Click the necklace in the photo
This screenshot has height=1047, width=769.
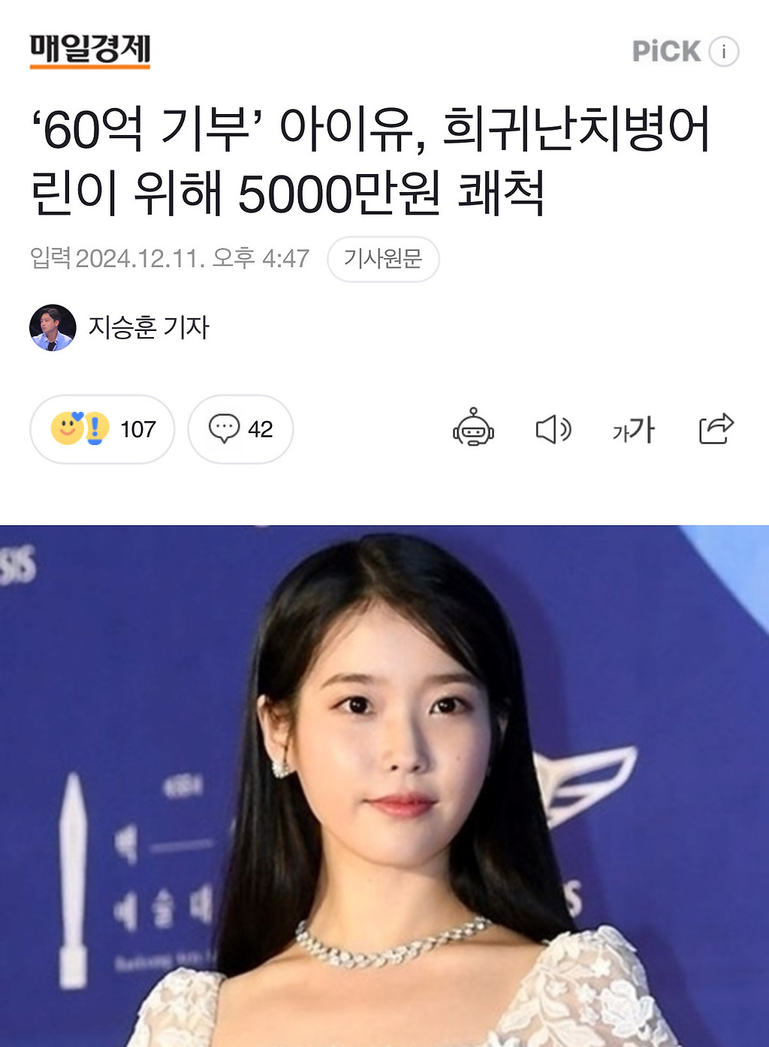tap(393, 944)
